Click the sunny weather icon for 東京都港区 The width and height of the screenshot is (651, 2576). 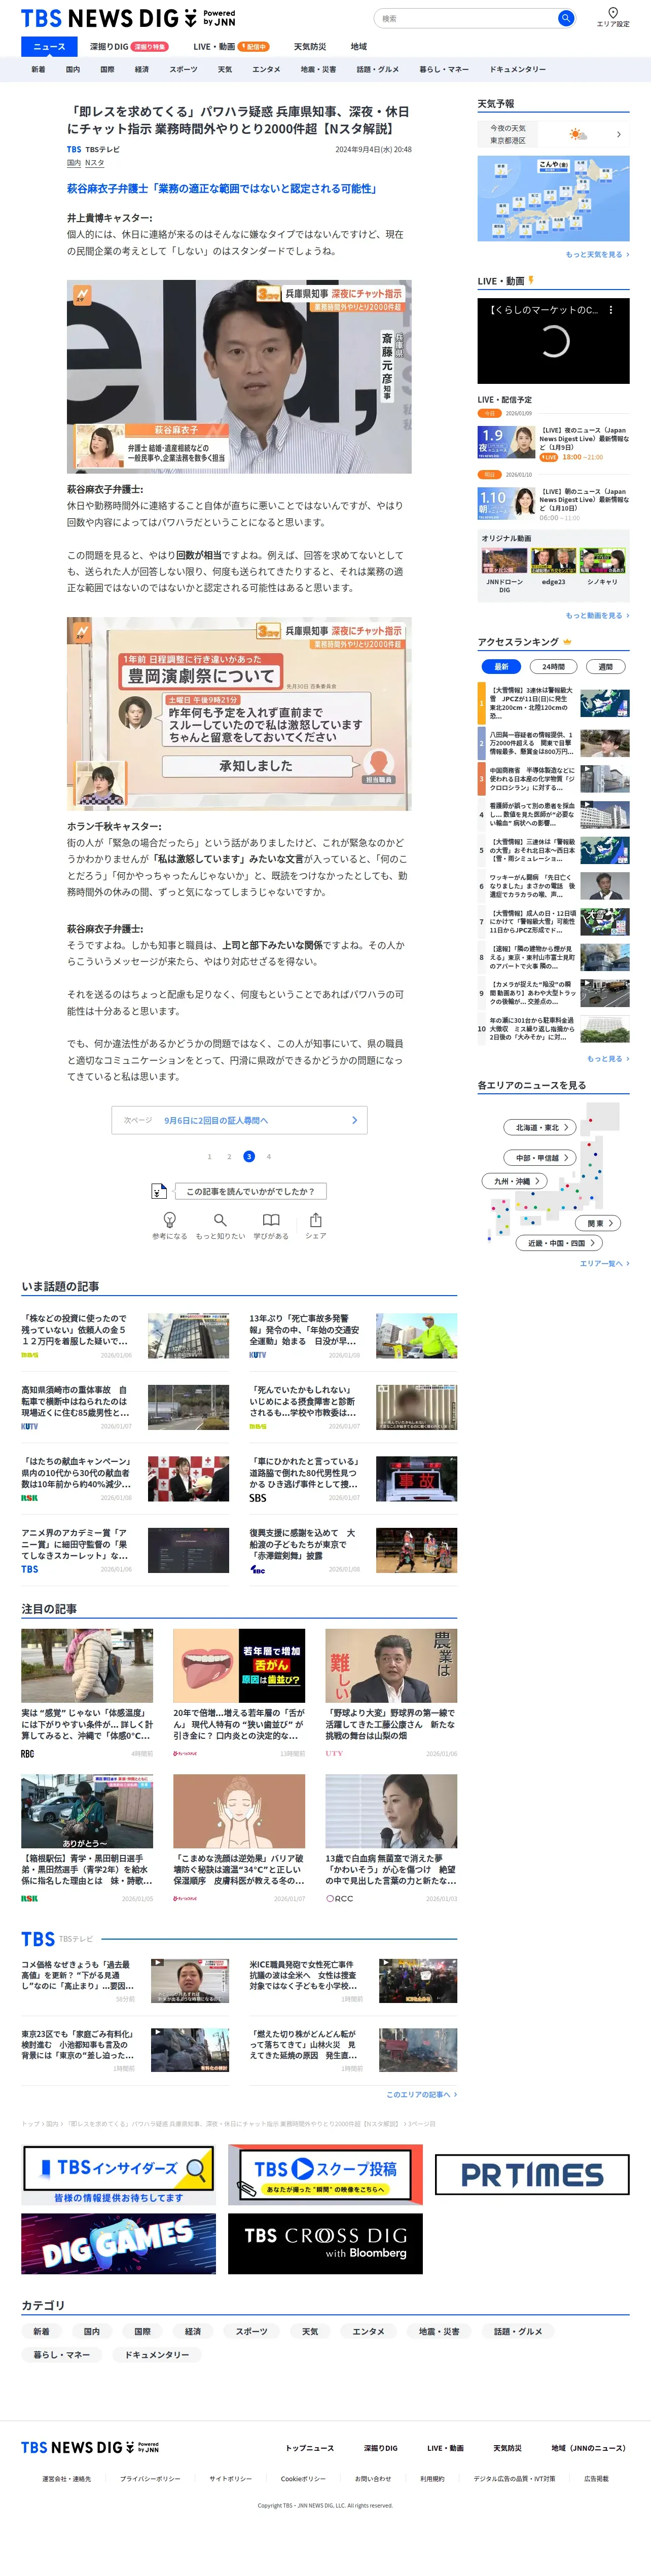(x=578, y=134)
